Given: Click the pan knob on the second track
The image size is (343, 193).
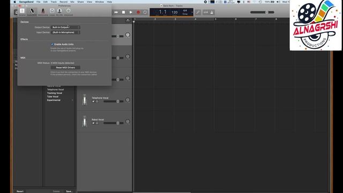Looking at the screenshot, I should (128, 56).
